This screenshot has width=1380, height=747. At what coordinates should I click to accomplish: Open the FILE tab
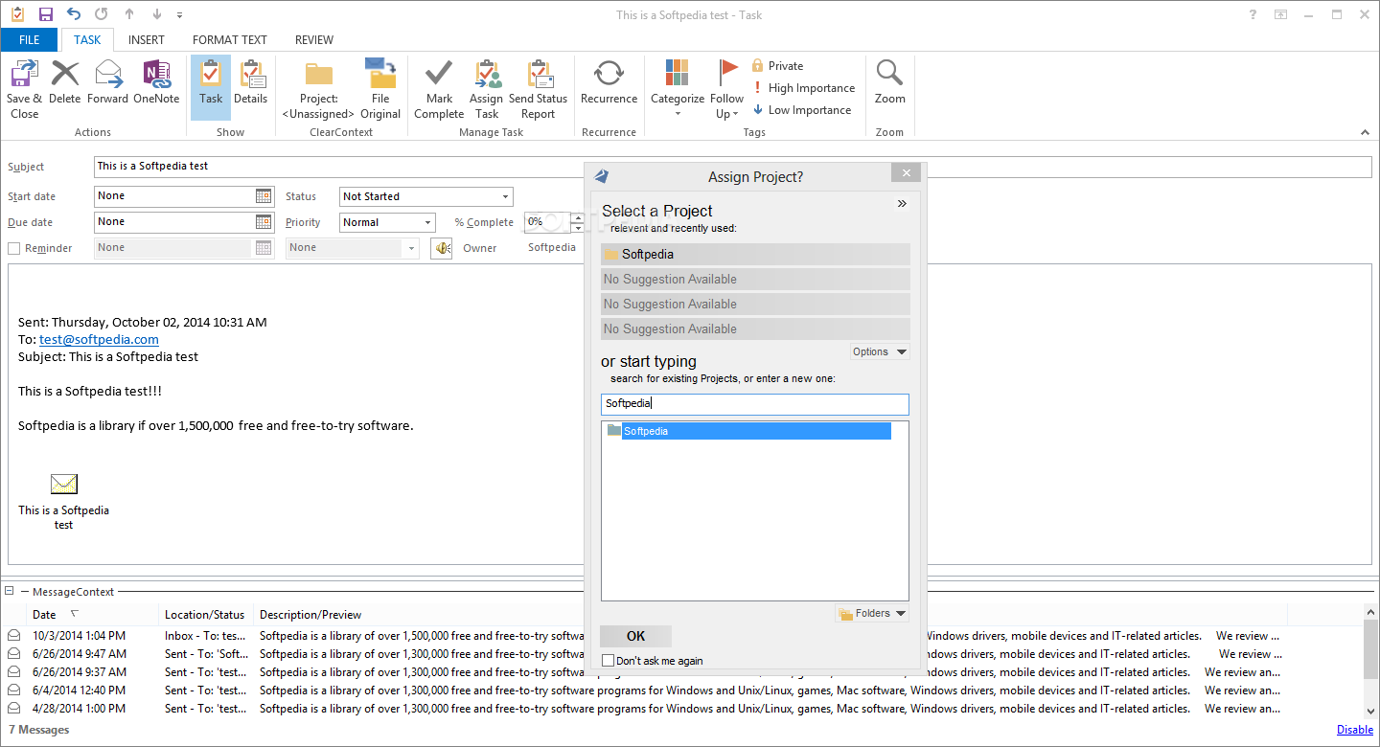29,40
